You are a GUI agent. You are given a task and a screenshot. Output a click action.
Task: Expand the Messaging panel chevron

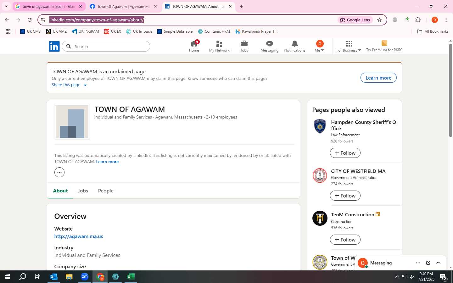tap(438, 263)
